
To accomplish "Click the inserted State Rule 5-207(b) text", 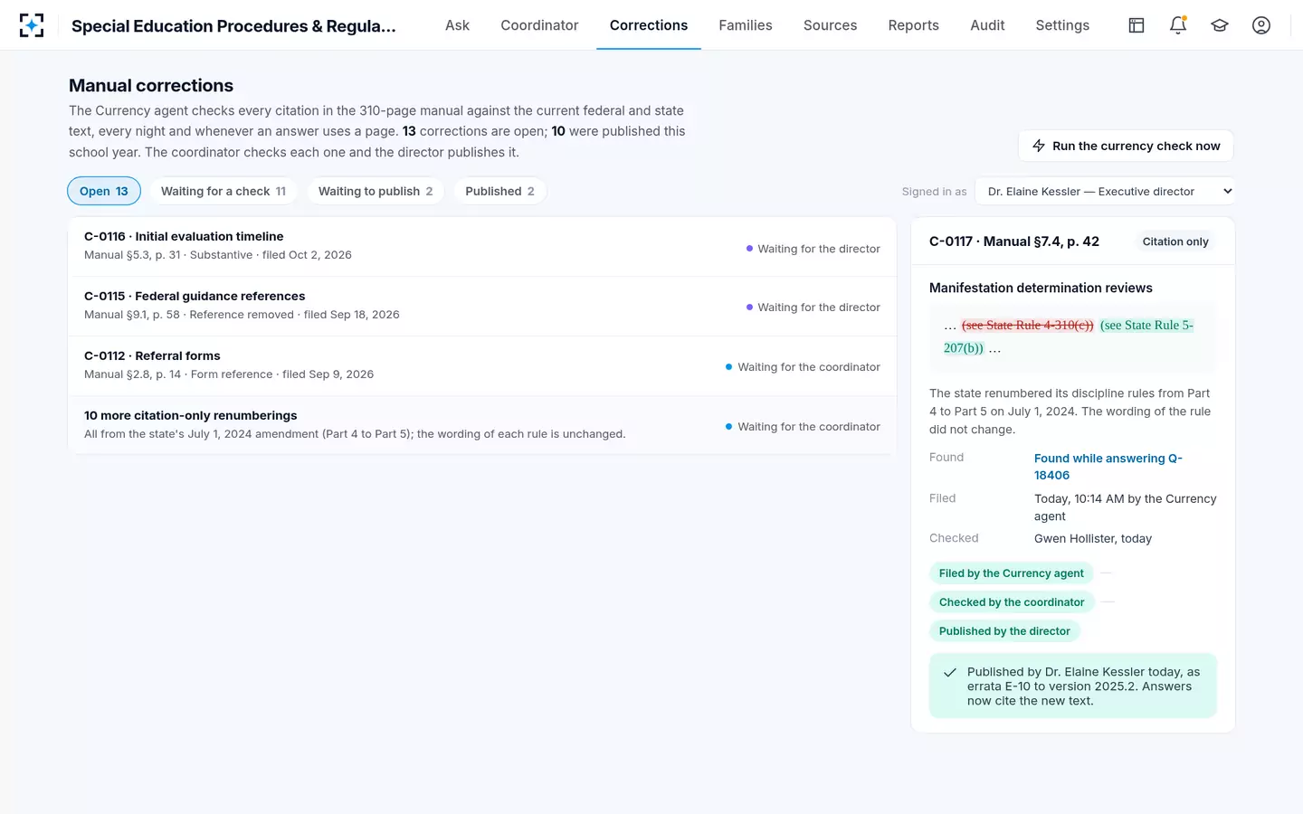I will [x=1069, y=336].
